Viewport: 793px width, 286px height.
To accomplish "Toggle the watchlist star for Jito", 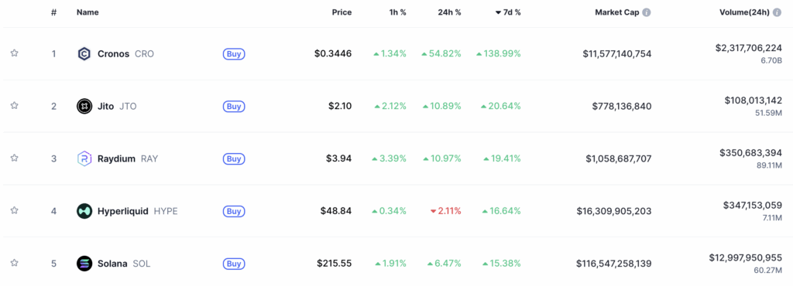I will coord(14,105).
